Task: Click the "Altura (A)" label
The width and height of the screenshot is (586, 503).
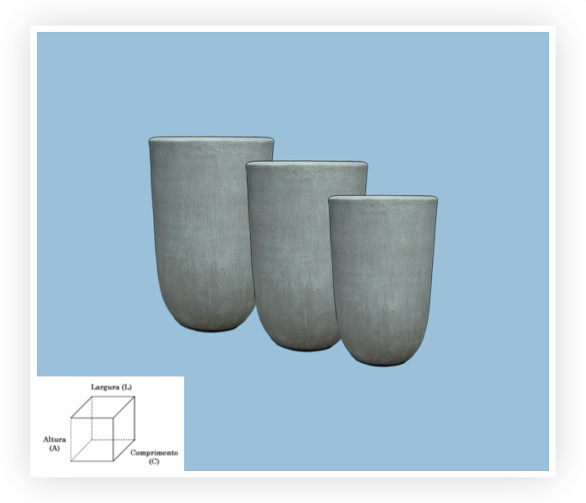Action: tap(54, 443)
